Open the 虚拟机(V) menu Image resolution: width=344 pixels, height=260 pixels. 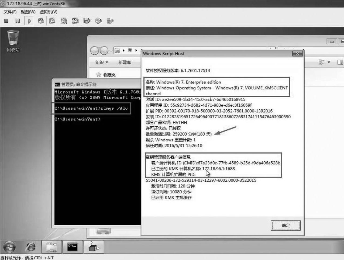tap(49, 12)
